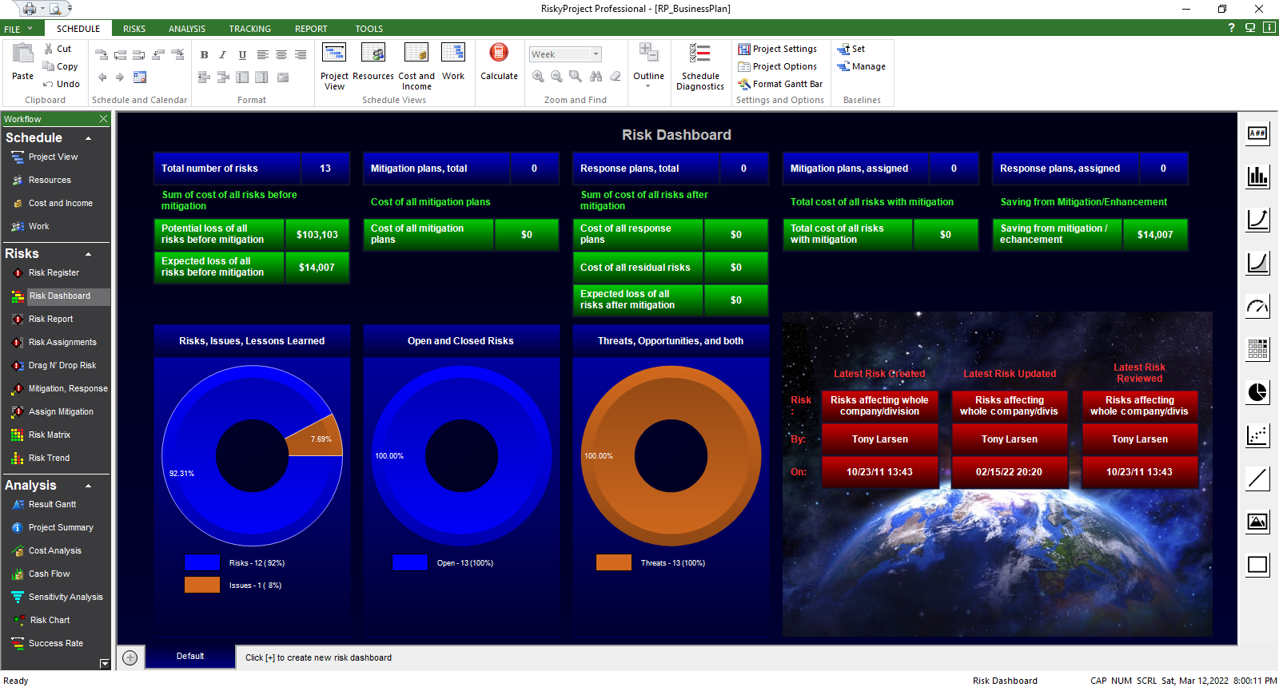This screenshot has width=1279, height=687.
Task: Zoom in on the schedule
Action: 538,77
